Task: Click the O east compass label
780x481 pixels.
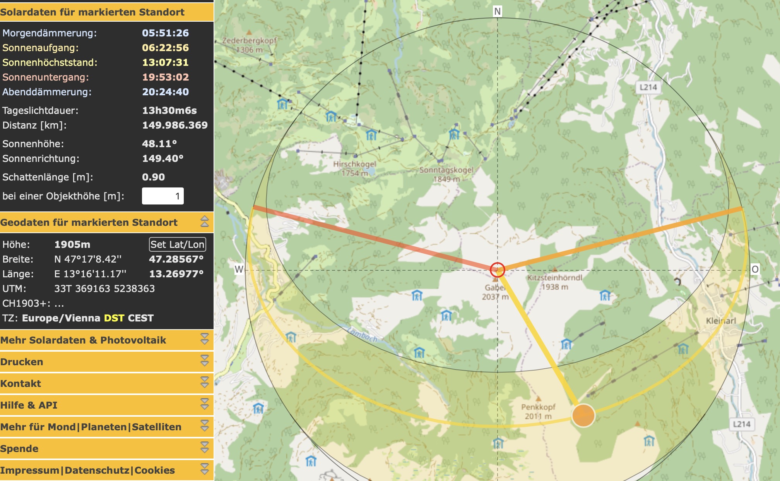Action: tap(755, 269)
